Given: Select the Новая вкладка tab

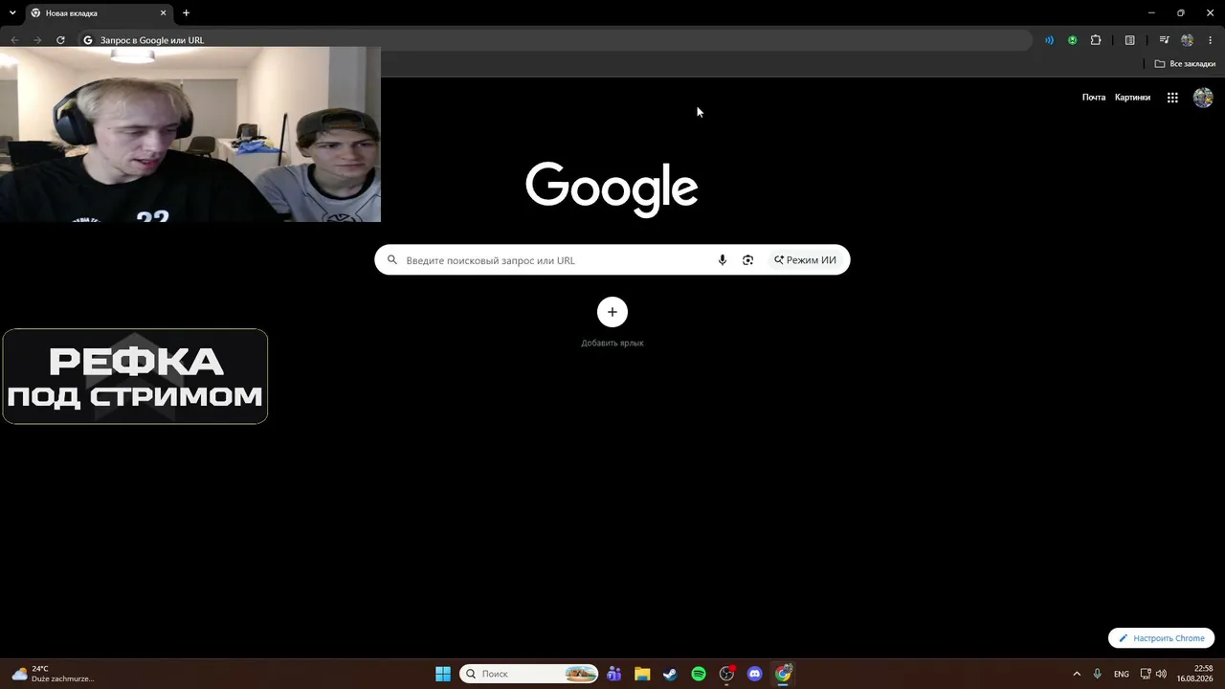Looking at the screenshot, I should point(98,13).
